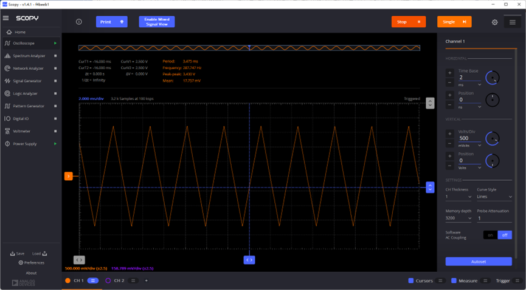This screenshot has height=290, width=526.
Task: Turn Software AC Coupling off
Action: [505, 235]
